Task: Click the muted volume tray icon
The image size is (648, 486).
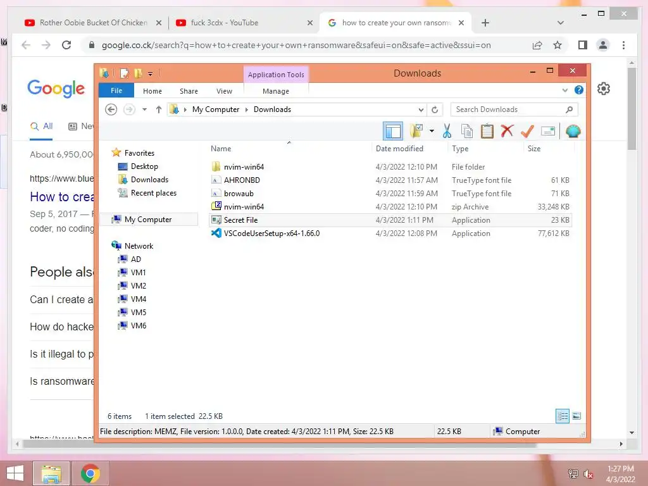Action: pos(588,474)
